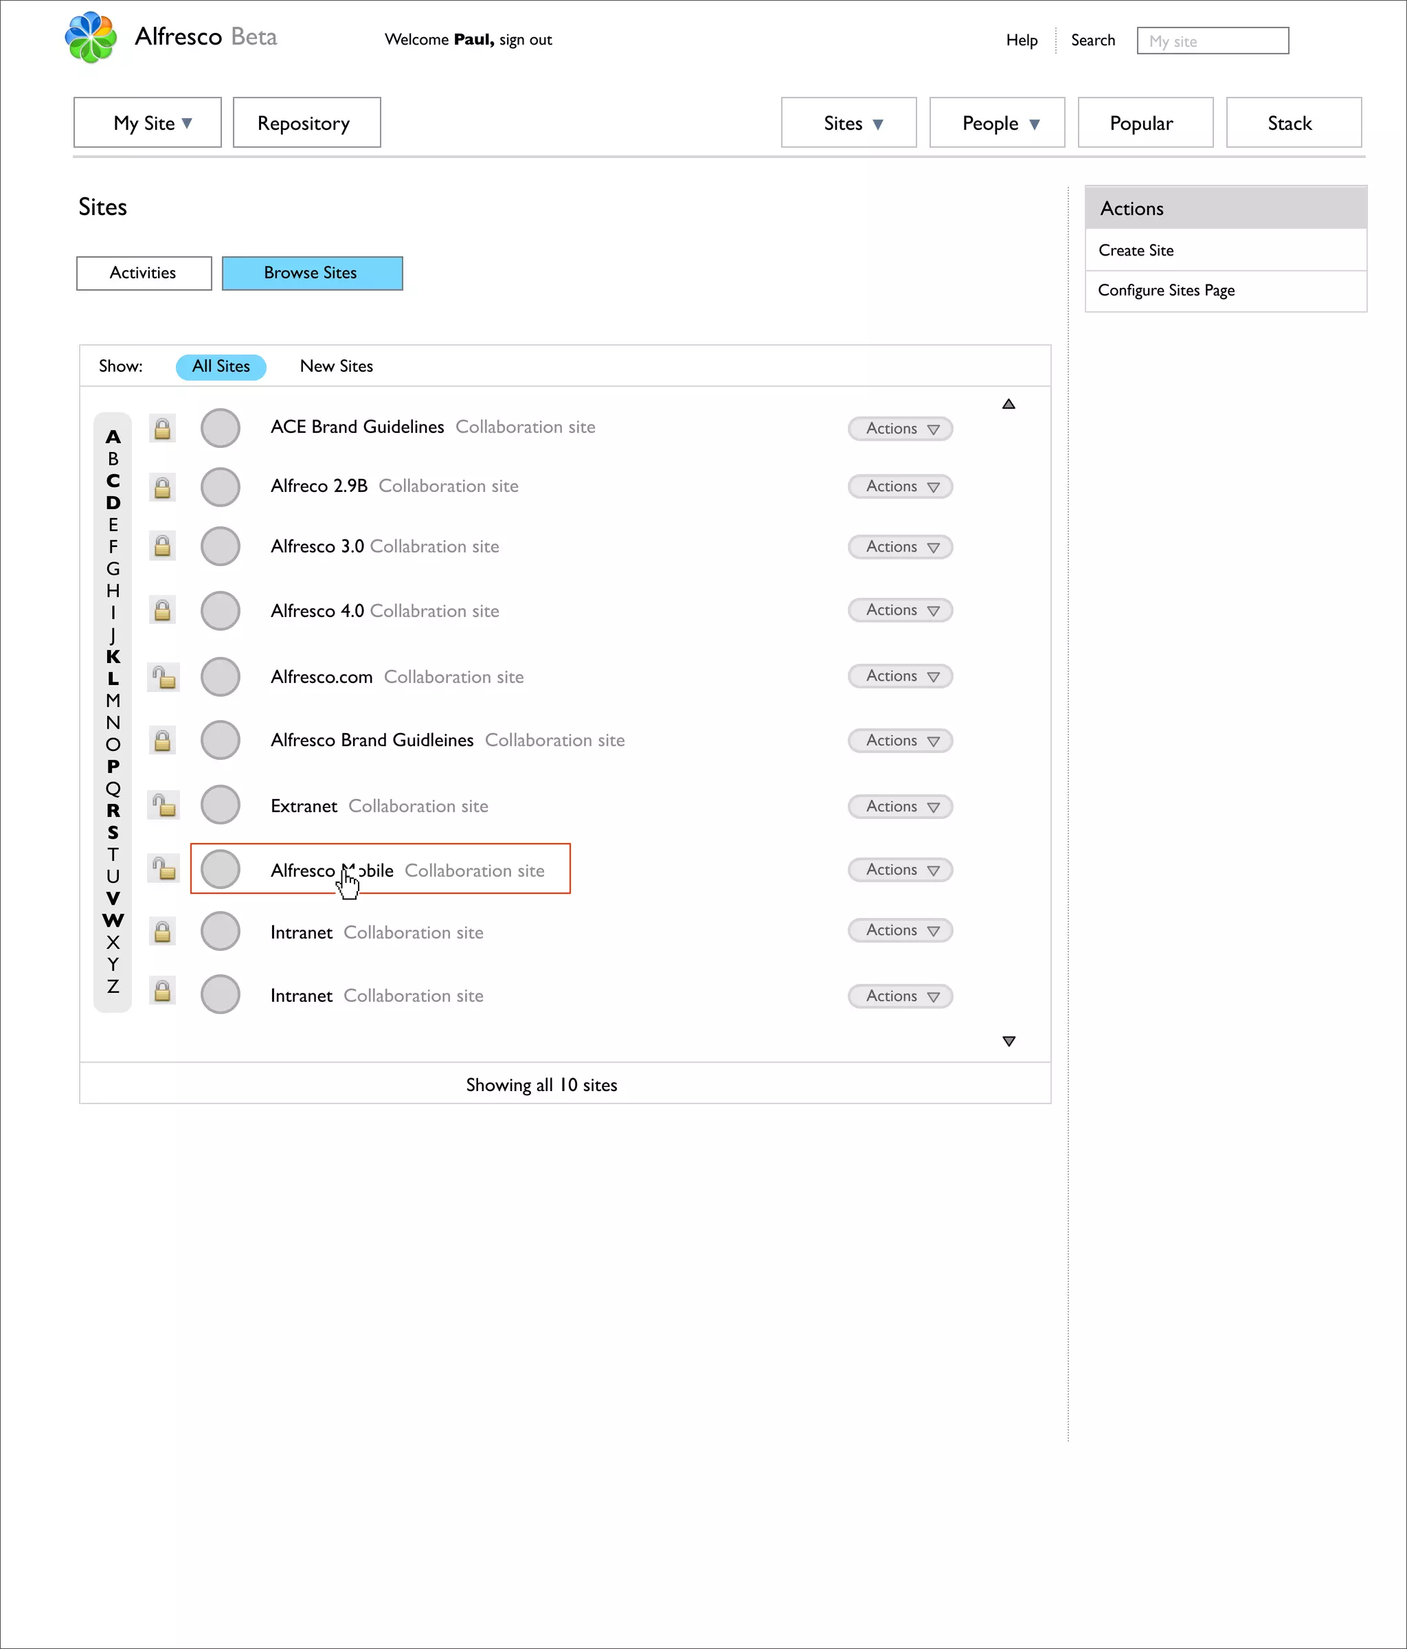
Task: Click the Search label in the header
Action: tap(1092, 40)
